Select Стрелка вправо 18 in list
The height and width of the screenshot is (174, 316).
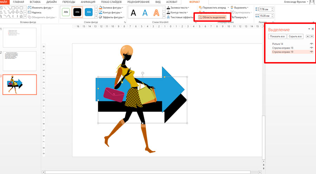point(283,48)
